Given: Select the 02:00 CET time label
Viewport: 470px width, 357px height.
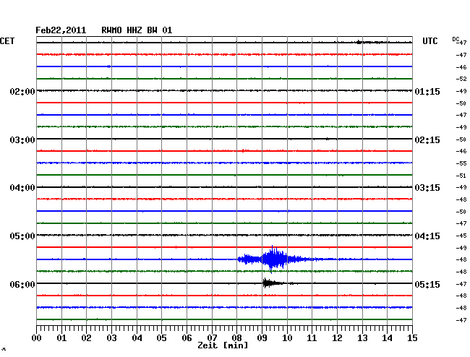Looking at the screenshot, I should pos(22,91).
